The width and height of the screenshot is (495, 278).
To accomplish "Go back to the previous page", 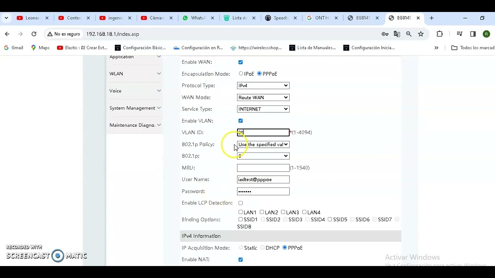I will click(x=7, y=34).
